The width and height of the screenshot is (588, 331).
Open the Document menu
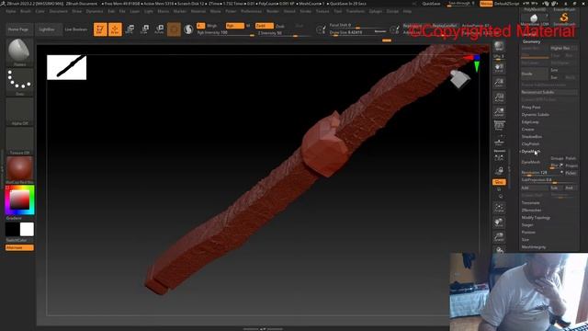click(x=59, y=11)
